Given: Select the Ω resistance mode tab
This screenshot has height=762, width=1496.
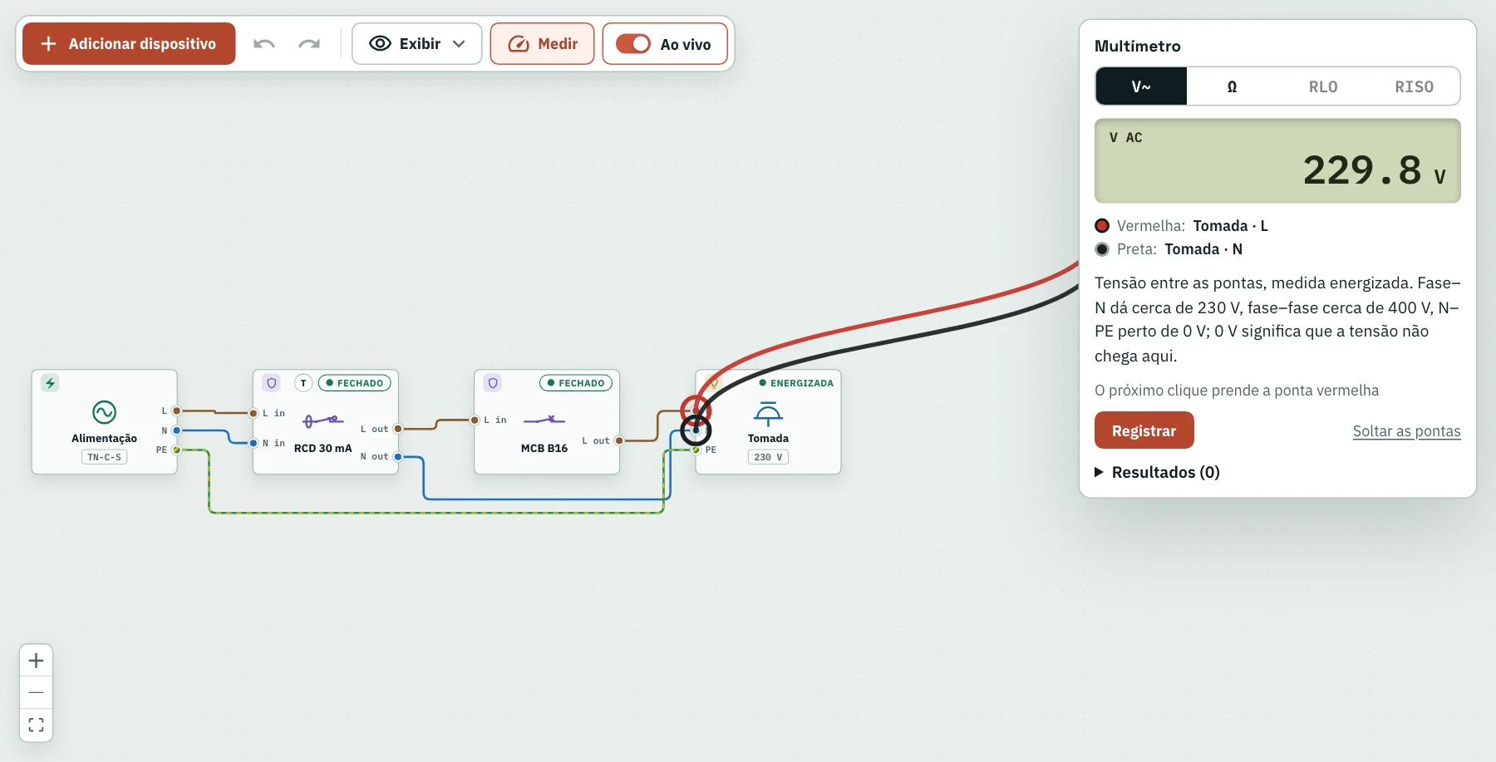Looking at the screenshot, I should (1232, 86).
